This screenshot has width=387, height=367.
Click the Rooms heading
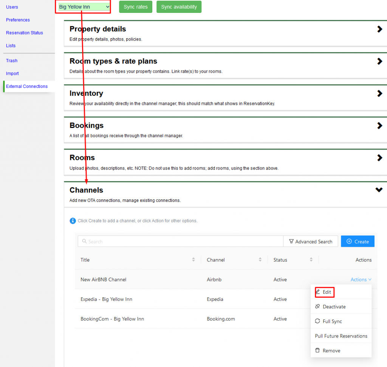(x=82, y=158)
